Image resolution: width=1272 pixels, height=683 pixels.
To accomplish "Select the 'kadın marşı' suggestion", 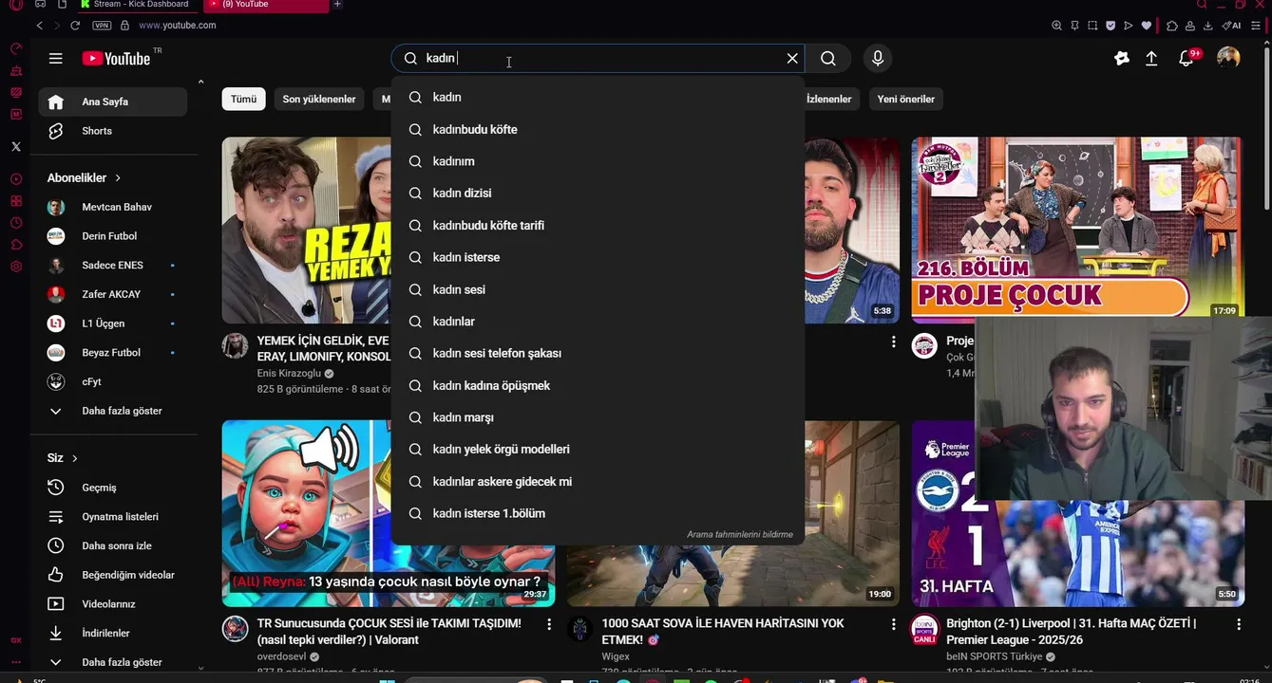I will [x=598, y=417].
